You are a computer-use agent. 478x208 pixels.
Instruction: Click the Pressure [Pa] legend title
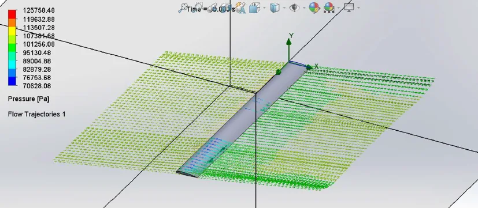coord(28,99)
